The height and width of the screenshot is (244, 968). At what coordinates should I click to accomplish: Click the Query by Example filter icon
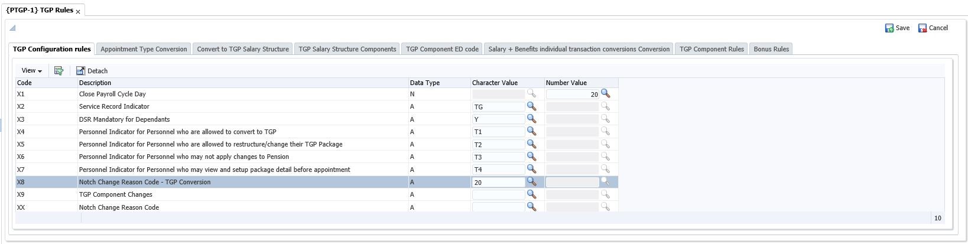[x=59, y=71]
